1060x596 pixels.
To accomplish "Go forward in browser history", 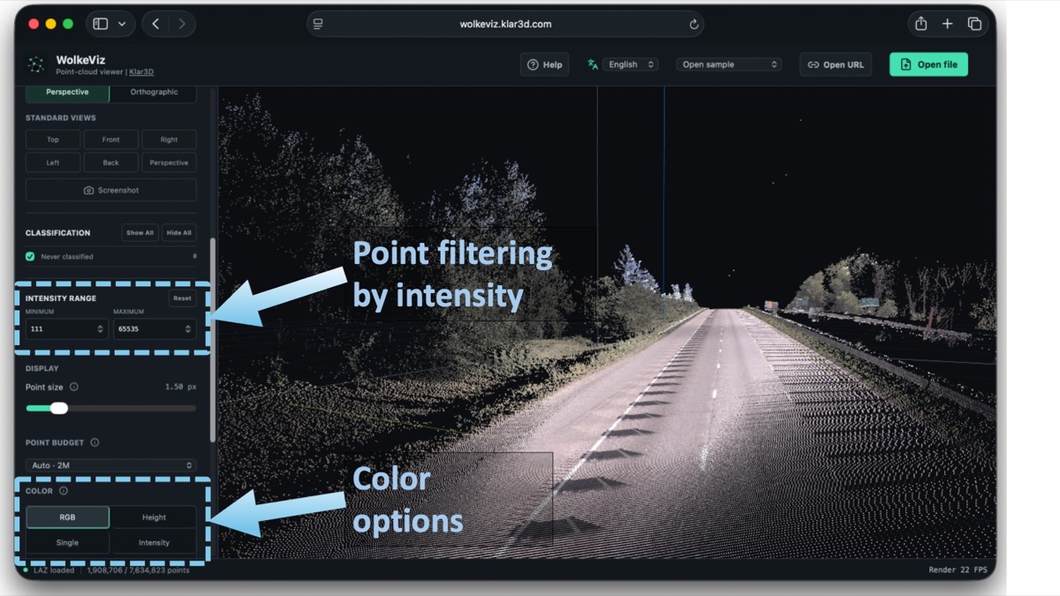I will tap(182, 24).
